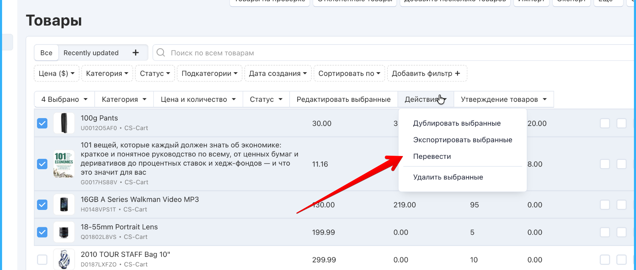
Task: Open the 18-55mm Portrait Lens image
Action: click(x=64, y=232)
